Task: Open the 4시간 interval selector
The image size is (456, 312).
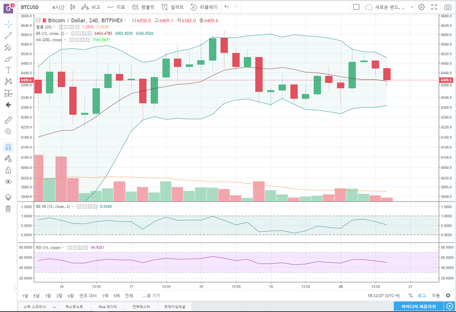Action: tap(58, 7)
